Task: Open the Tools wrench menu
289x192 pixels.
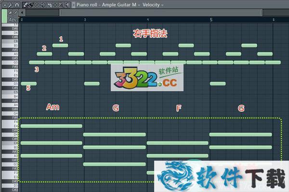Action: 11,5
